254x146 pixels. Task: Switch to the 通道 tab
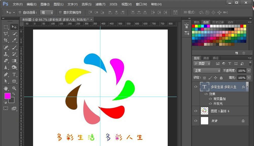pyautogui.click(x=206, y=58)
